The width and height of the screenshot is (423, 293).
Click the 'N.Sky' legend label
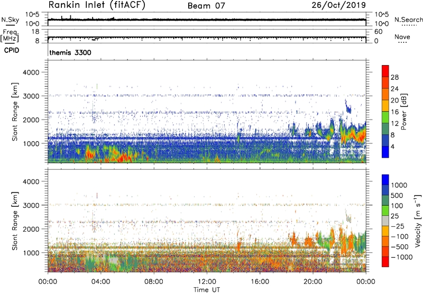pyautogui.click(x=10, y=20)
